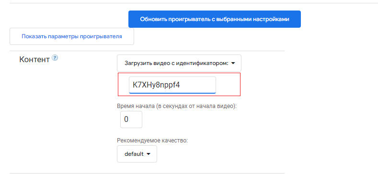Click the Контент section heading

click(34, 59)
